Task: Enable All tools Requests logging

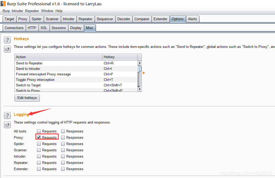Action: (x=39, y=131)
